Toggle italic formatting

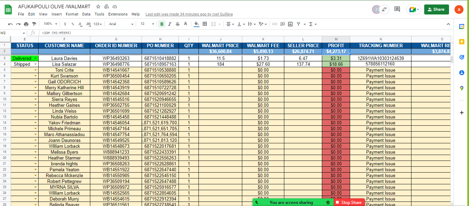170,24
